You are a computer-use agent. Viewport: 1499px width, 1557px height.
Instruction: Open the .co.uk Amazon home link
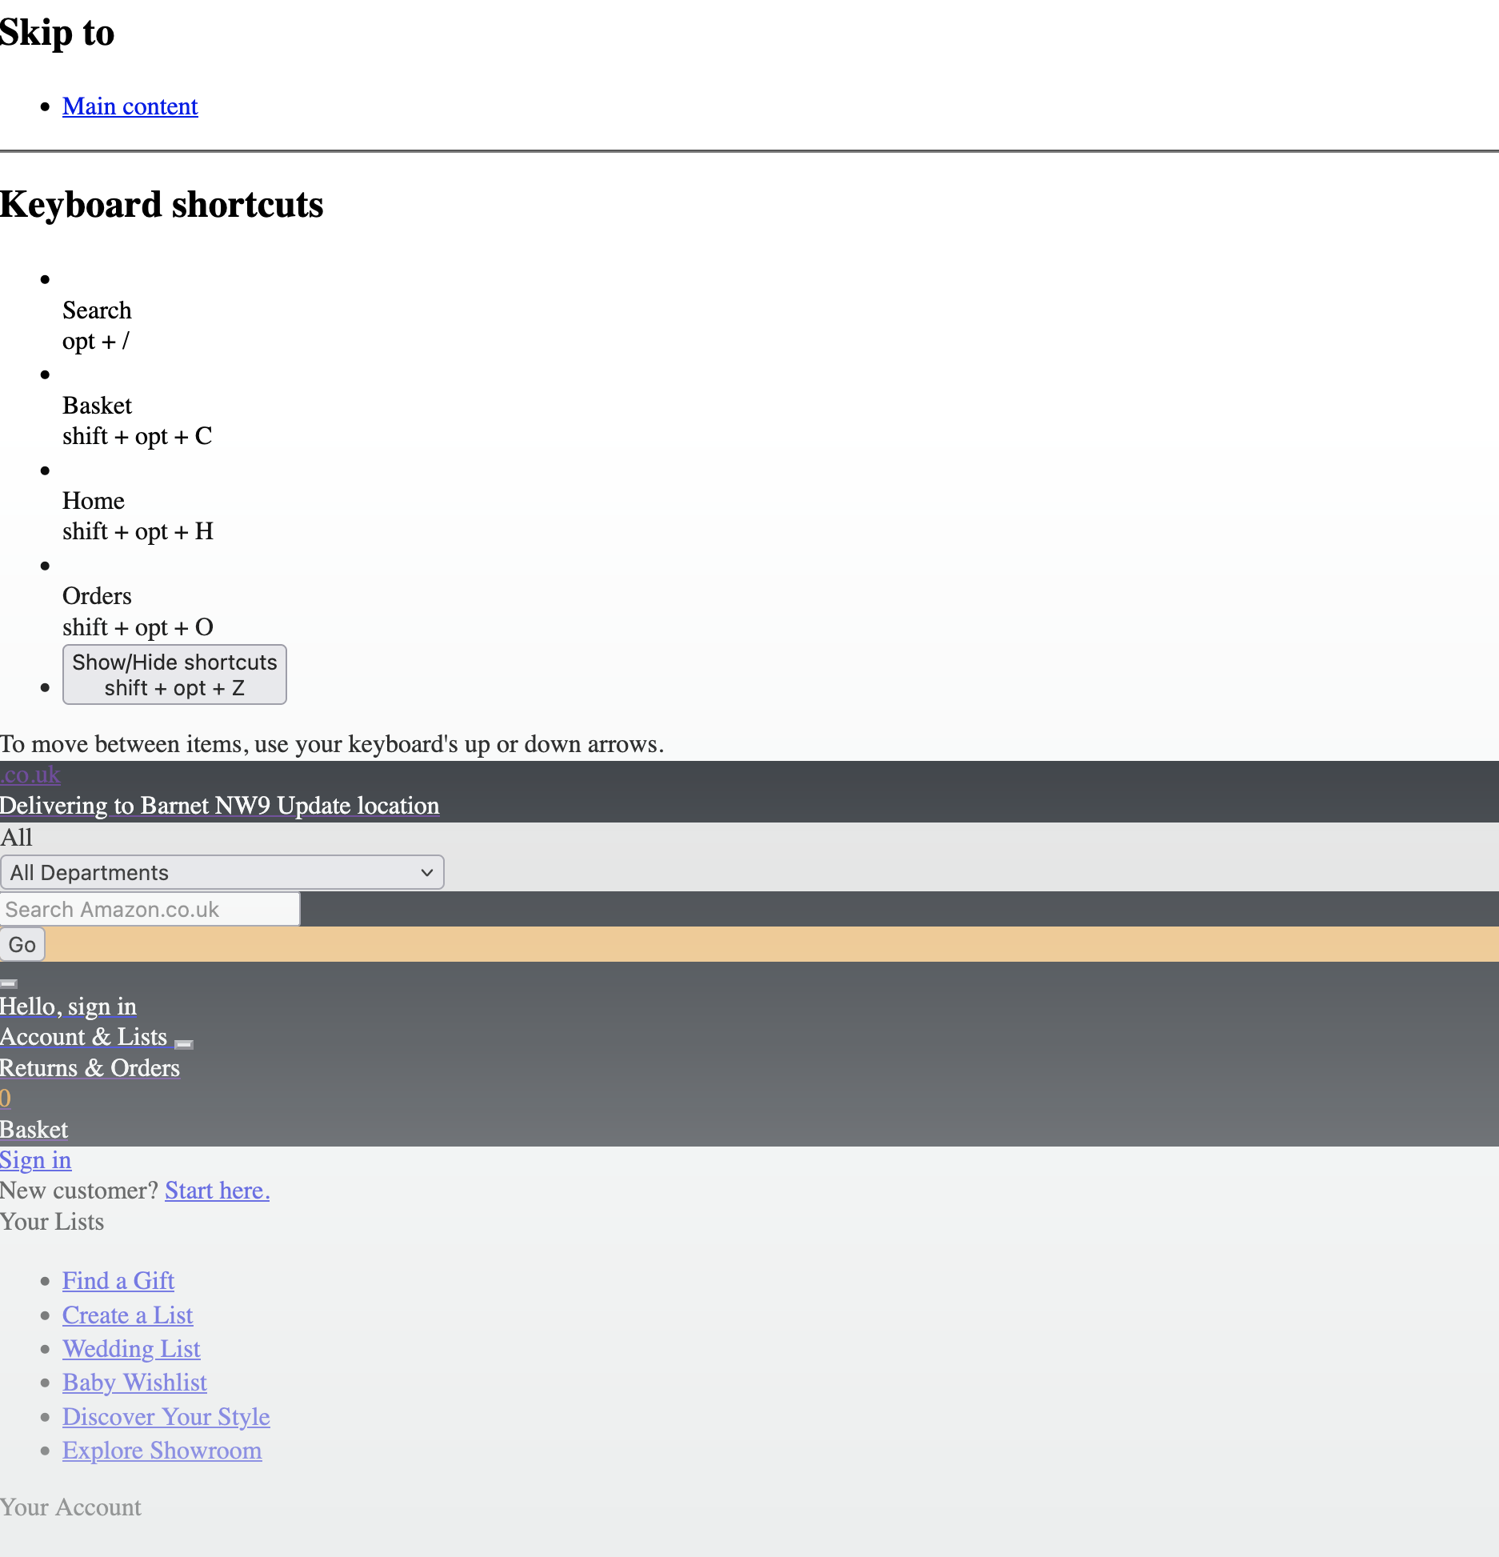coord(30,774)
